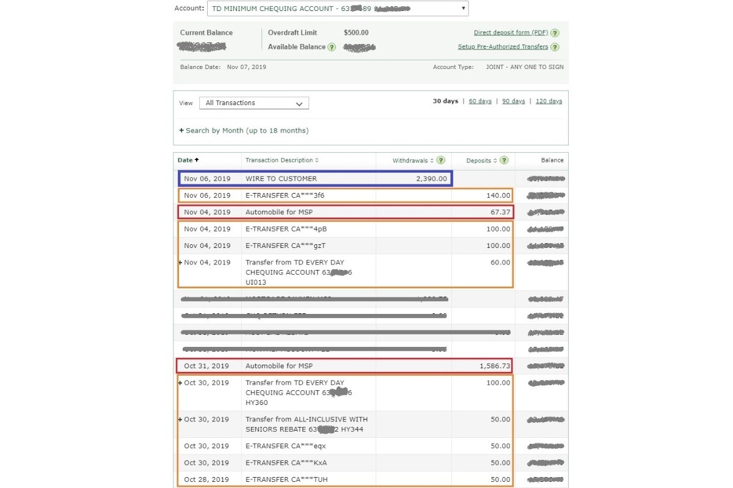Show help for the Deposits column
The height and width of the screenshot is (488, 733).
point(504,161)
